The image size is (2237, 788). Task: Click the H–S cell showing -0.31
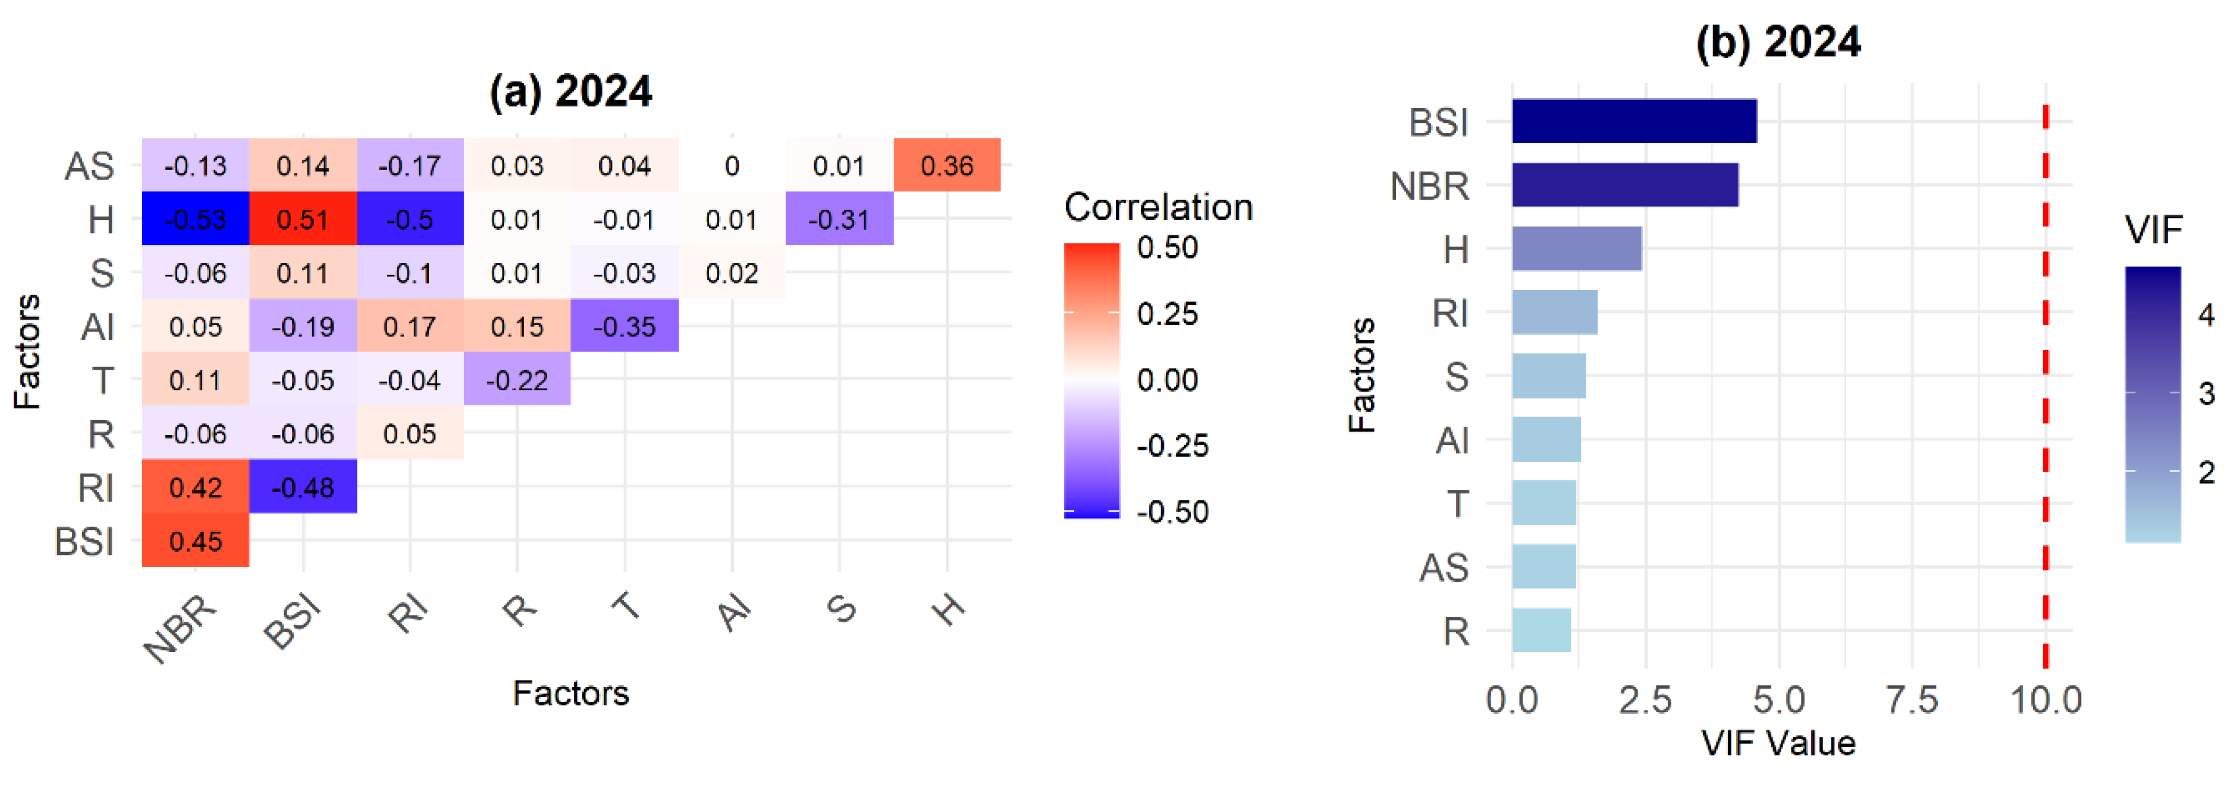tap(839, 219)
